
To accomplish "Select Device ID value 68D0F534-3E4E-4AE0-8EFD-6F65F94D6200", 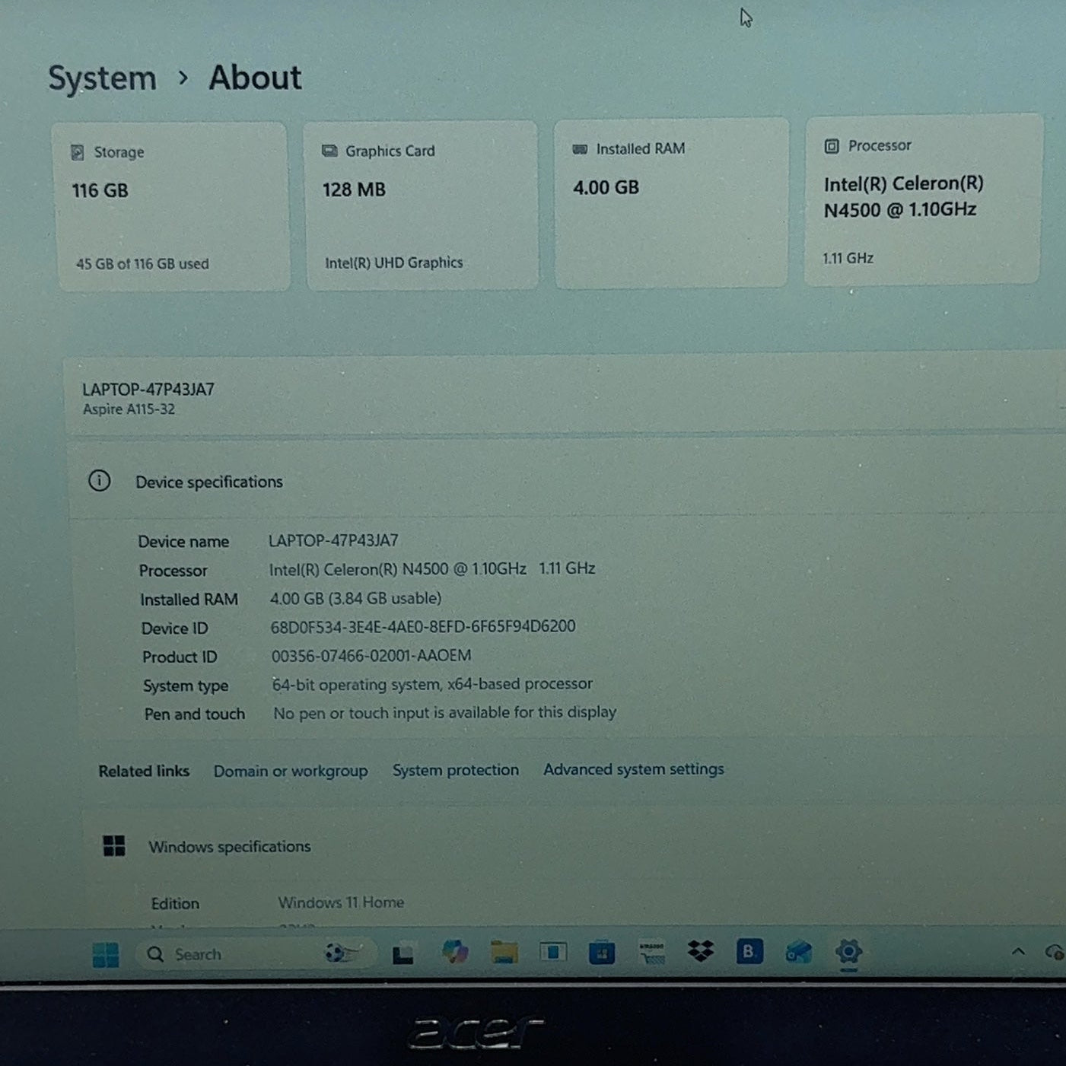I will 423,626.
